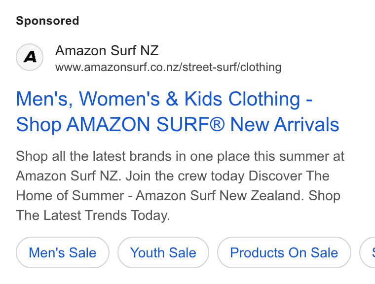375x284 pixels.
Task: Click the ad description starting Shop all the latest
Action: point(180,186)
